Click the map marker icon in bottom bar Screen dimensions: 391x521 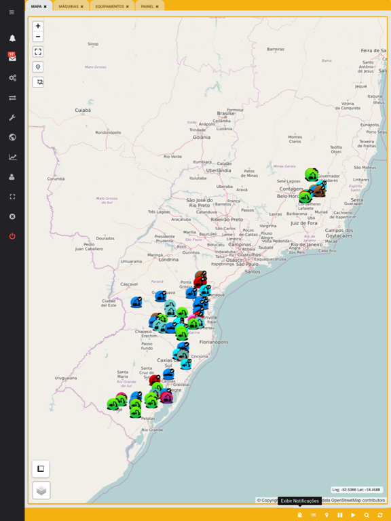pos(327,515)
